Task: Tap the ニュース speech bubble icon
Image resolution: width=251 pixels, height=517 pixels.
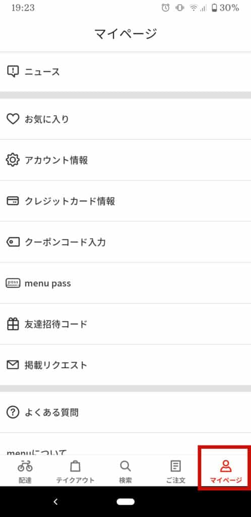Action: 13,71
